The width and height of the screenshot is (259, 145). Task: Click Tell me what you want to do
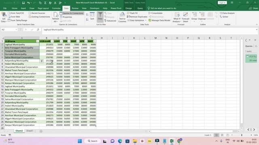[162, 8]
